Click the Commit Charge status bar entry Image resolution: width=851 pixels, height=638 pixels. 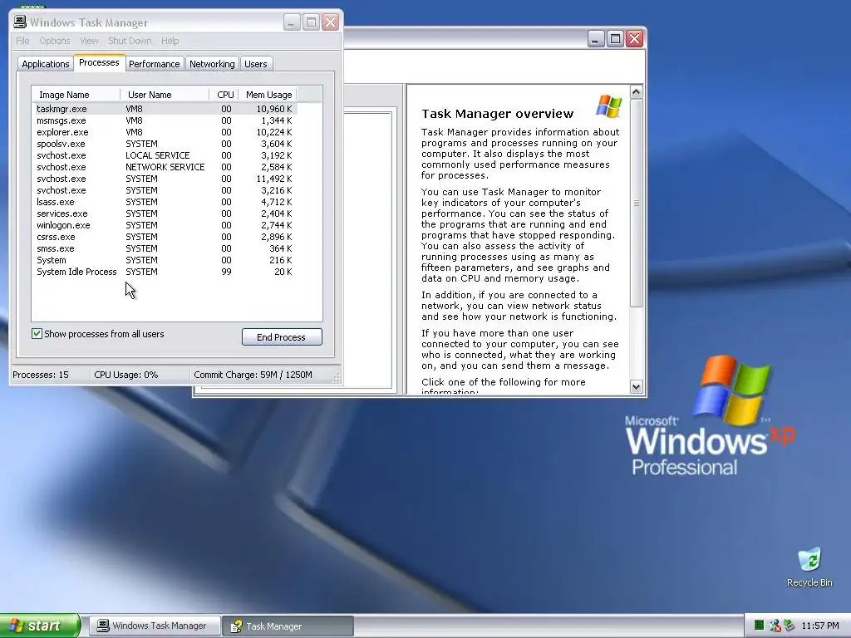(x=260, y=375)
